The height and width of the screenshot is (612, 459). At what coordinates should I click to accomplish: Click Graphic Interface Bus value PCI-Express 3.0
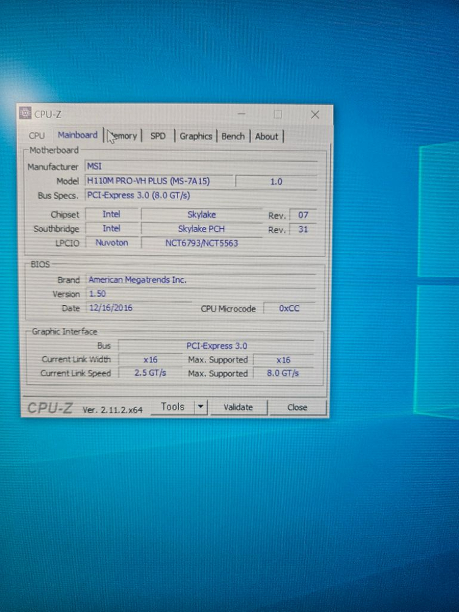click(217, 346)
